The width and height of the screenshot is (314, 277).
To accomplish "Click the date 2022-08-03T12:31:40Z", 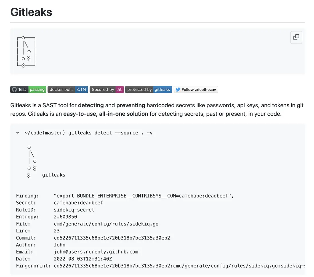I will [x=83, y=259].
